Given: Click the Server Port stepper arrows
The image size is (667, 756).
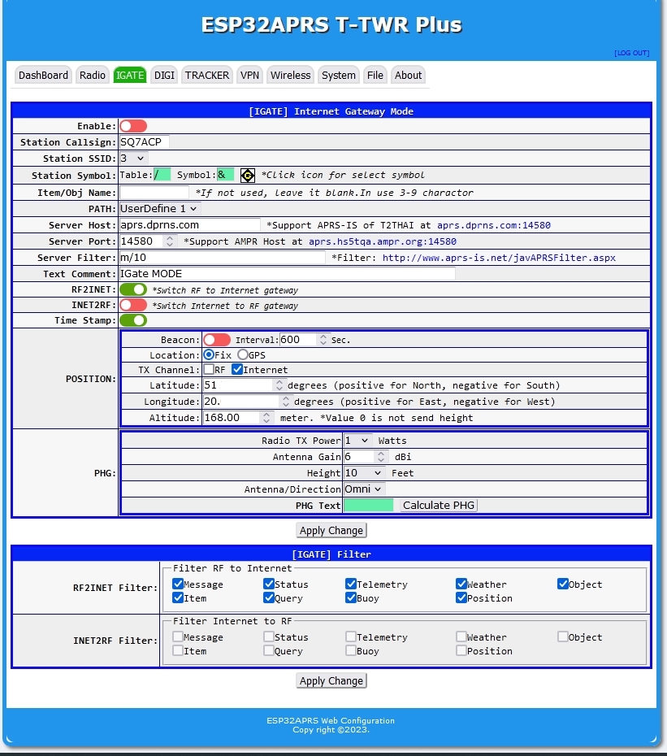Looking at the screenshot, I should [169, 241].
